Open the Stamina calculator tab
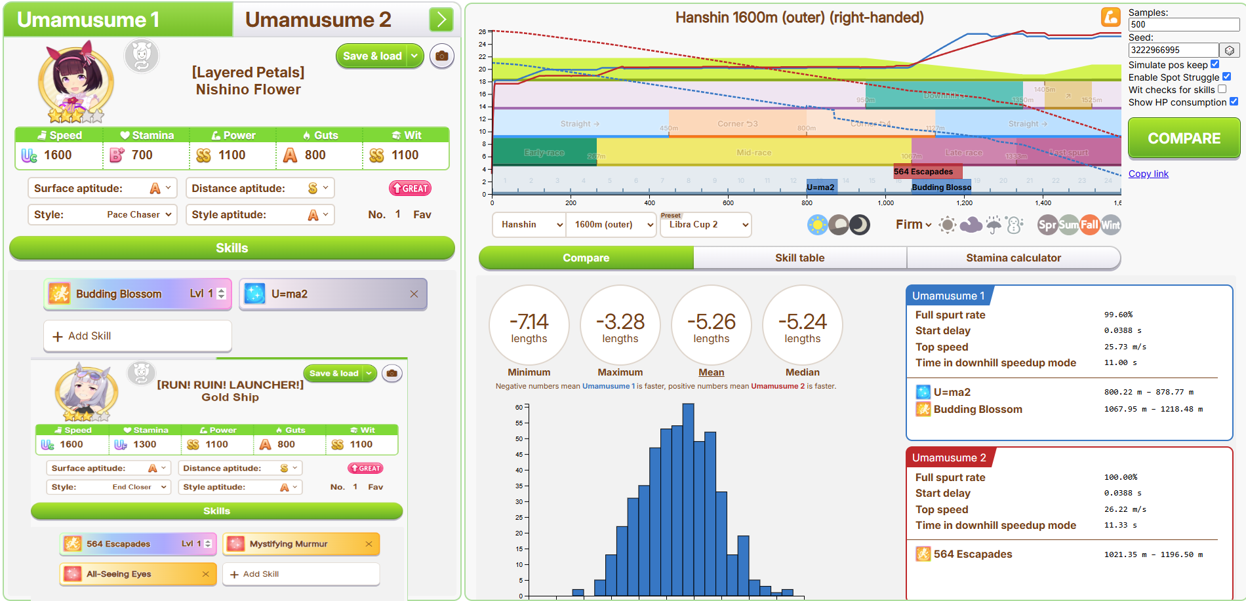The image size is (1246, 601). [1013, 258]
